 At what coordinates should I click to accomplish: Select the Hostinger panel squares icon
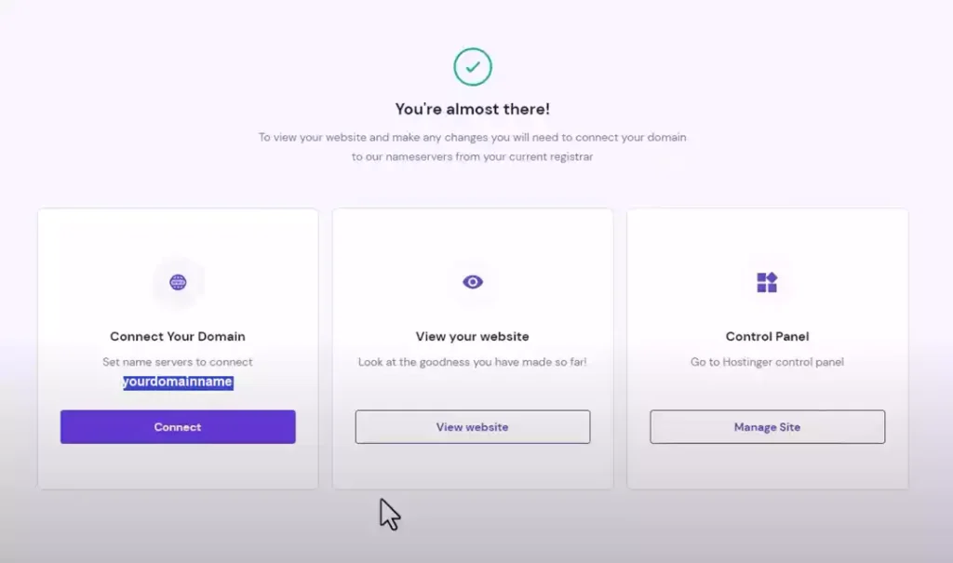point(766,281)
